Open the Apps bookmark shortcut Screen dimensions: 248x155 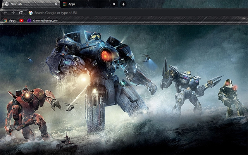pos(10,21)
